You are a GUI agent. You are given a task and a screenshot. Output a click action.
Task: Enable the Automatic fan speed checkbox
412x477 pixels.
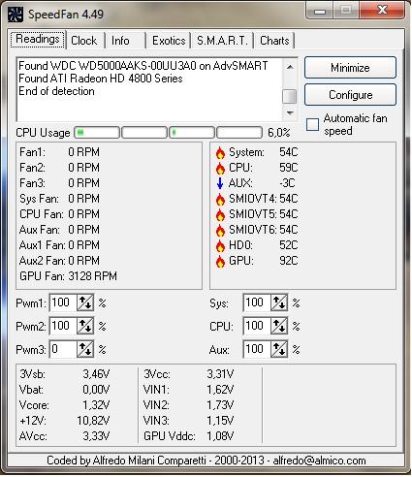(x=312, y=124)
